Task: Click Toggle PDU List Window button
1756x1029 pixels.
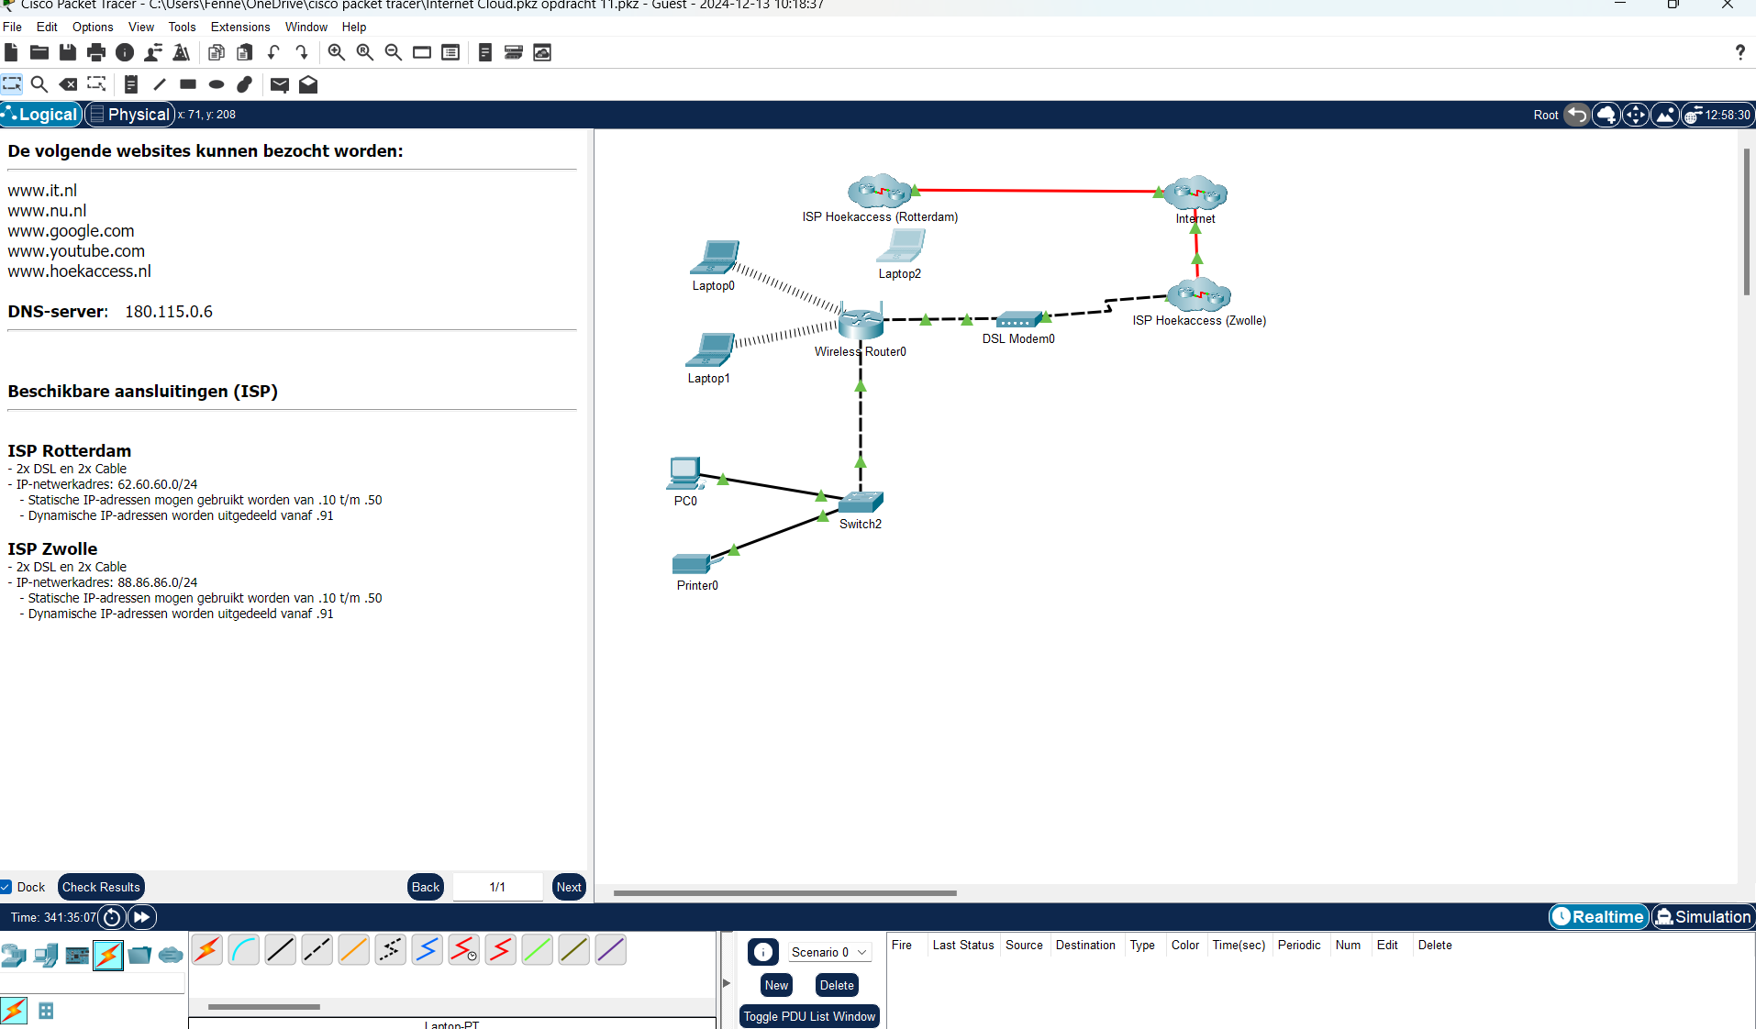Action: [x=809, y=1016]
